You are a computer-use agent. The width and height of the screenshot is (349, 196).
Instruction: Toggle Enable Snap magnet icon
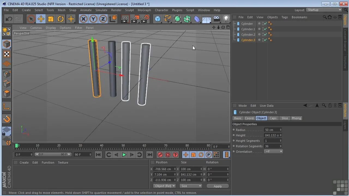pos(7,119)
